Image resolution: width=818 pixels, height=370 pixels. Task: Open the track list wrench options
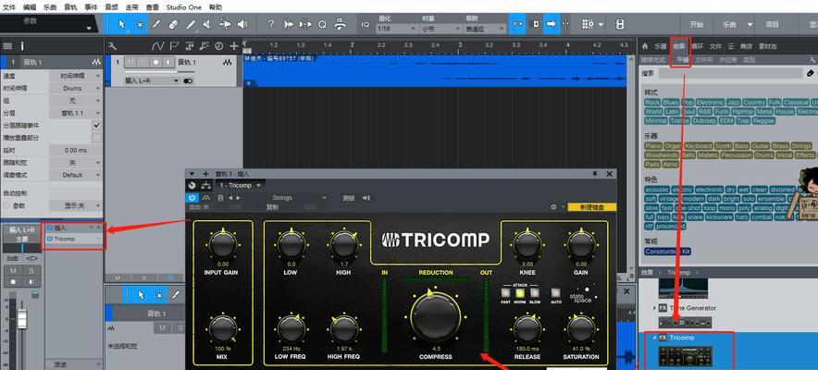point(112,46)
